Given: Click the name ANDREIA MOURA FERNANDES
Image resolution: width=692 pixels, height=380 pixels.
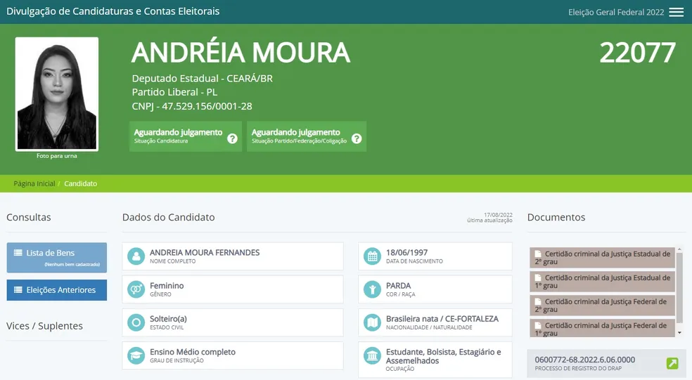Looking at the screenshot, I should (205, 253).
